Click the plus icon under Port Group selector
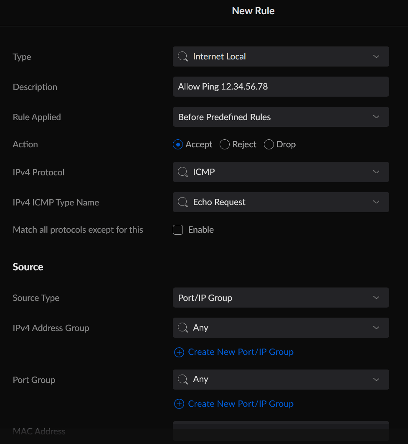The image size is (408, 444). (x=179, y=404)
